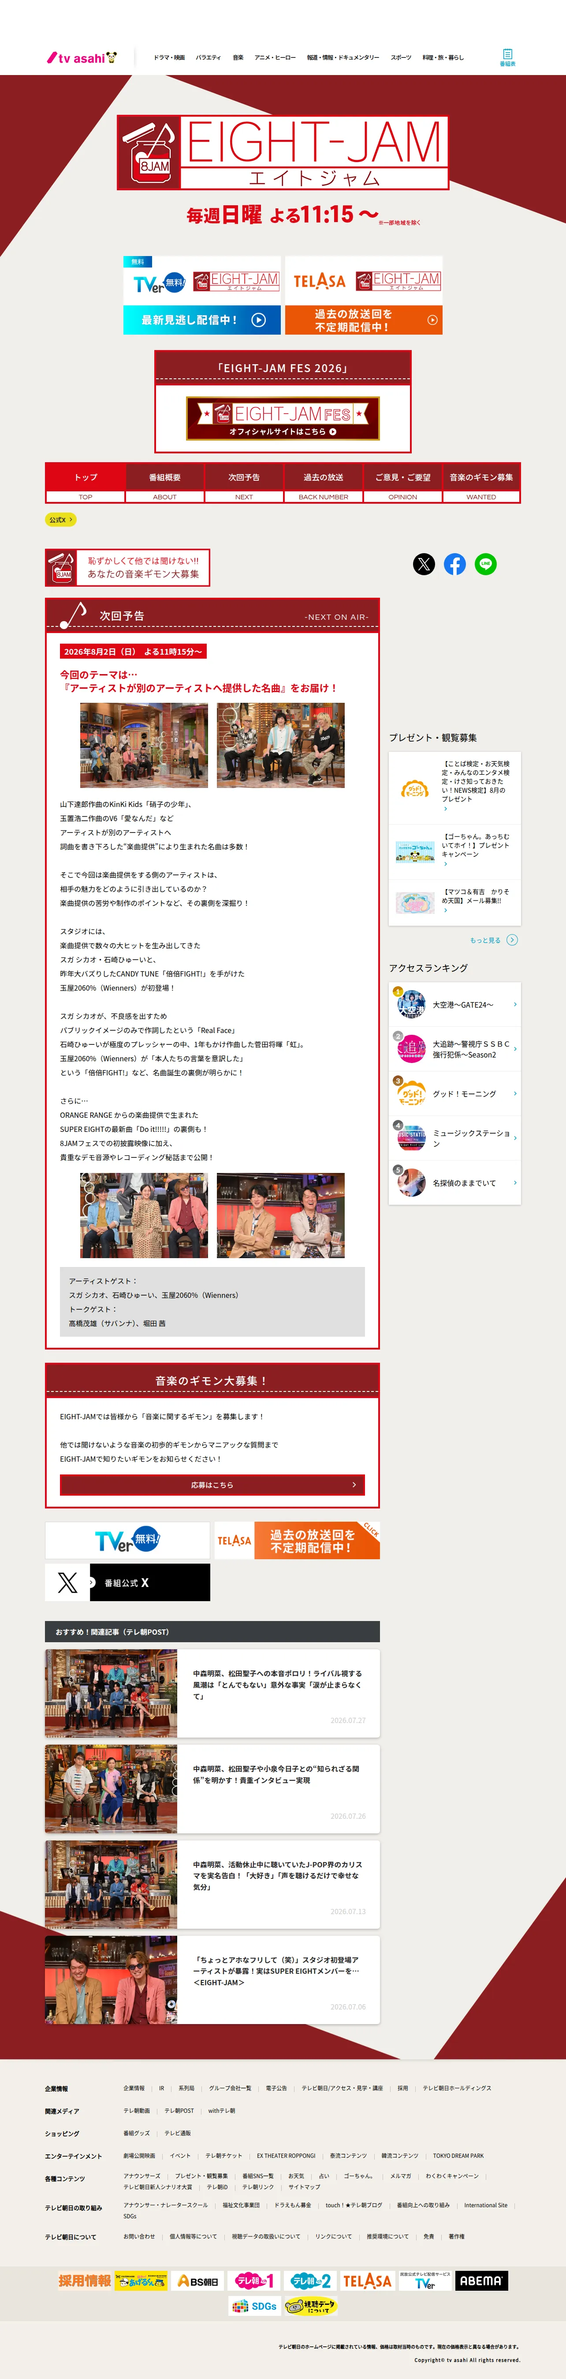The image size is (566, 2379).
Task: Click chevron next to 大空港〜GATE24〜 ranking
Action: (514, 1005)
